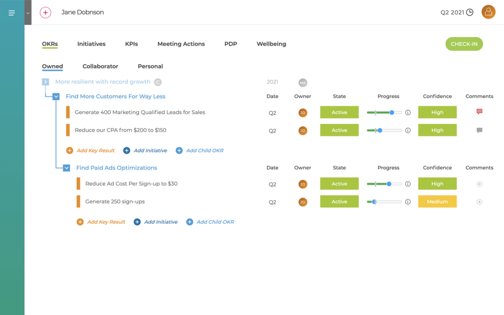The image size is (504, 315).
Task: Collapse the Find Paid Ads Optimizations OKR
Action: (x=66, y=168)
